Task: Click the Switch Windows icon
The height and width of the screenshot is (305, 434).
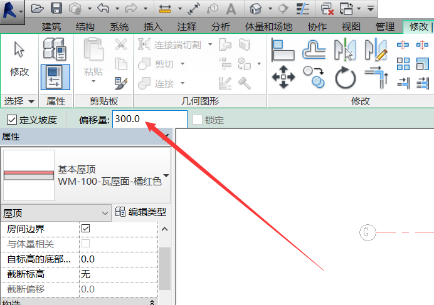Action: (346, 9)
